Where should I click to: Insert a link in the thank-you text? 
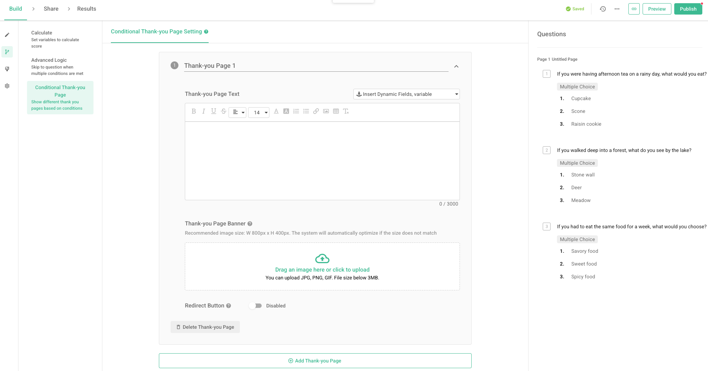point(316,111)
